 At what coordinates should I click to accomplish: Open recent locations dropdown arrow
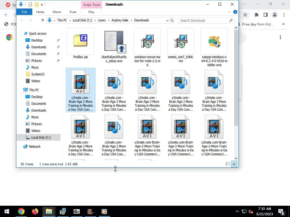point(37,20)
